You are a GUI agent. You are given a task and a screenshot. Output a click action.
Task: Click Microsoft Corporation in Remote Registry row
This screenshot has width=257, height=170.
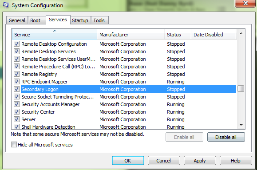click(123, 74)
